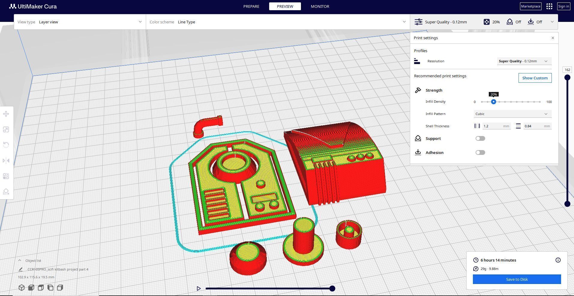Image resolution: width=574 pixels, height=296 pixels.
Task: Click the wall thickness 1.2 mm field
Action: [496, 126]
